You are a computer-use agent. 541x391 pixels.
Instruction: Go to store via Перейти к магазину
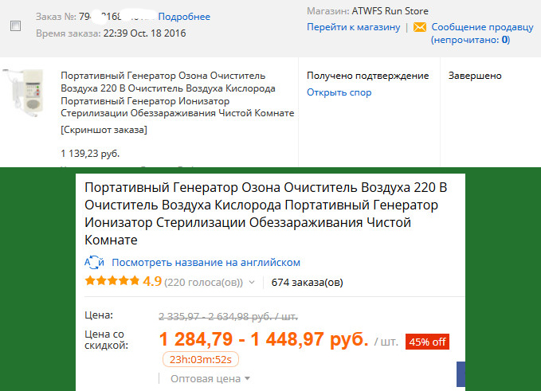click(354, 27)
